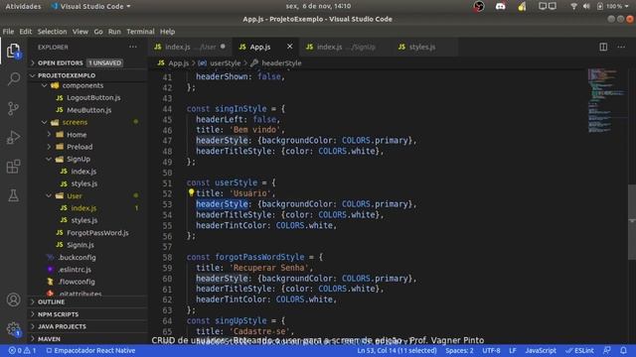Open the Search view in activity bar
Screen dimensions: 636x357
pos(13,79)
